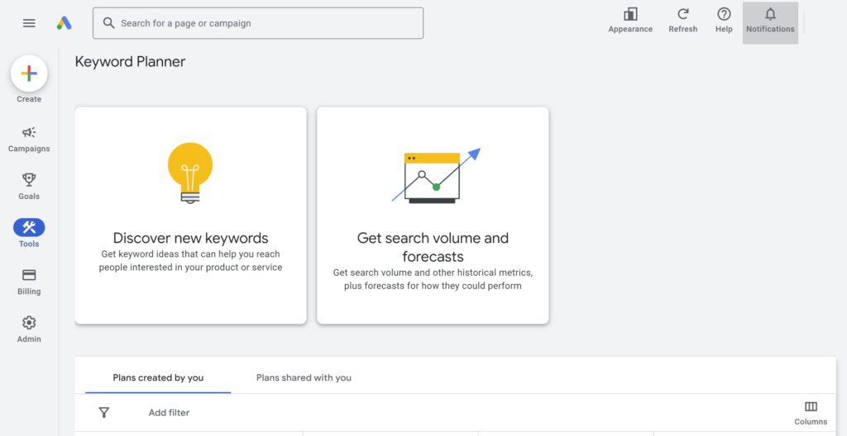Open Admin gear settings

tap(29, 329)
